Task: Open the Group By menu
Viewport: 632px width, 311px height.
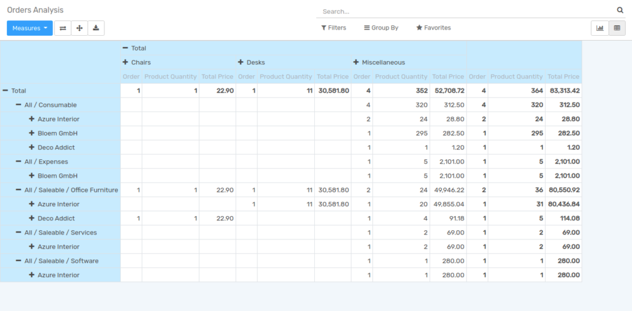Action: (x=381, y=28)
